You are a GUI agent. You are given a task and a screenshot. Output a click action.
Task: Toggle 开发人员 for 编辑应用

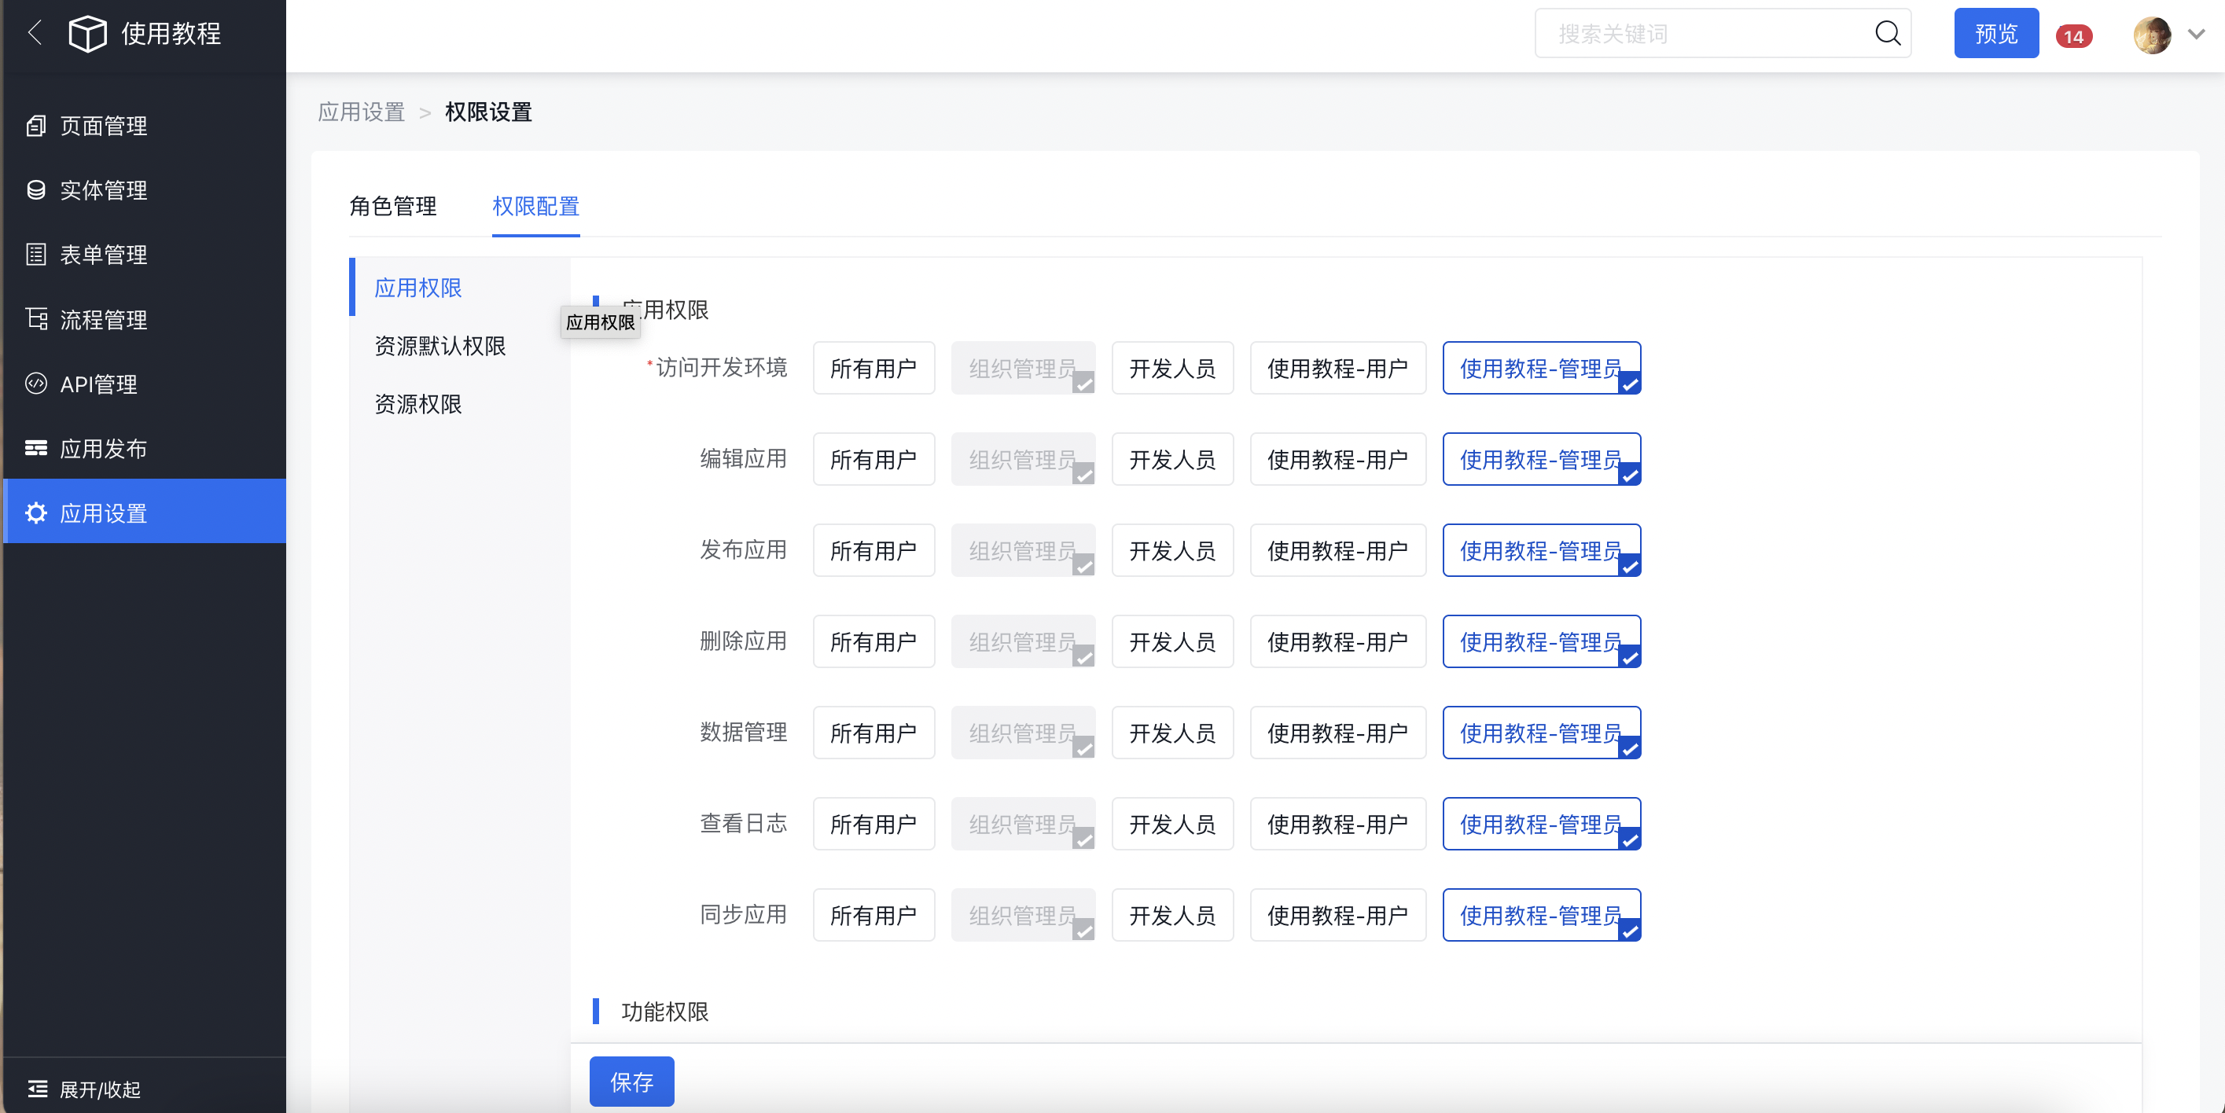(1172, 459)
